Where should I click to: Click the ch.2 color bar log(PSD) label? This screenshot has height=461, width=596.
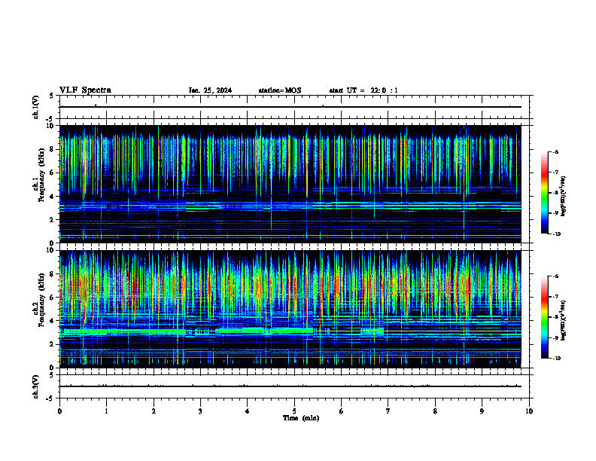564,320
